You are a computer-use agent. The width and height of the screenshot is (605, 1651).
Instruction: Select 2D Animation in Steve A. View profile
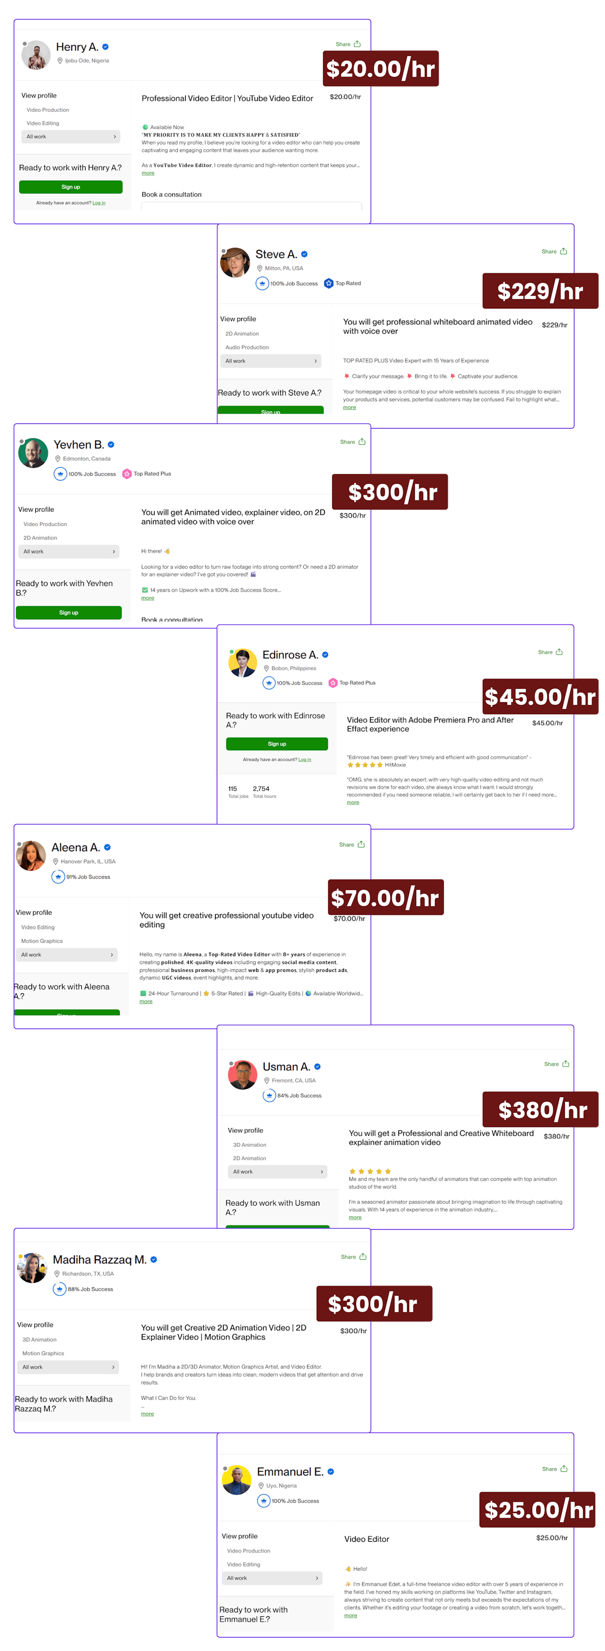242,334
